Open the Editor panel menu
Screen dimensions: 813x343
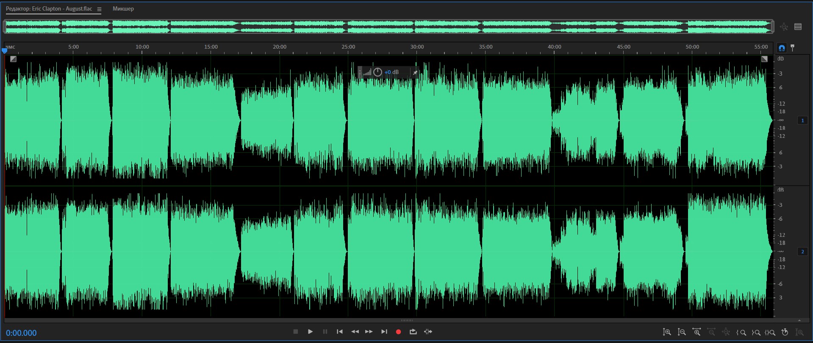click(99, 9)
